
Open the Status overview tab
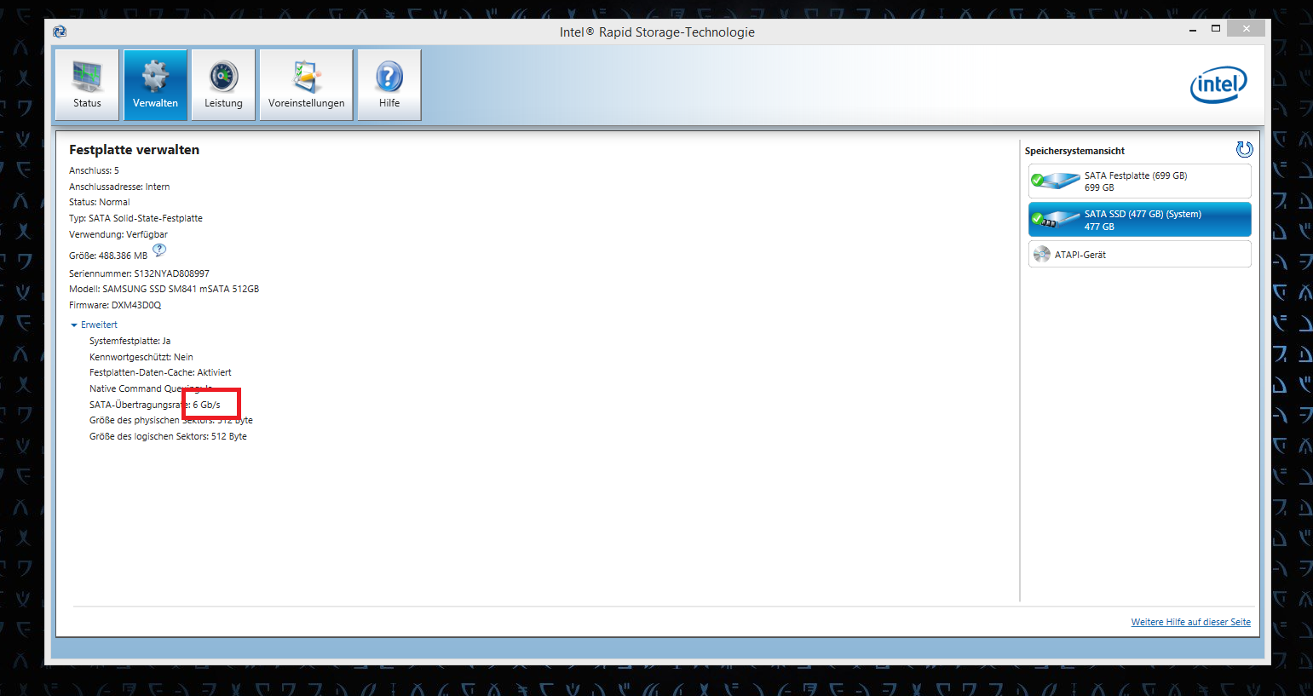[87, 84]
